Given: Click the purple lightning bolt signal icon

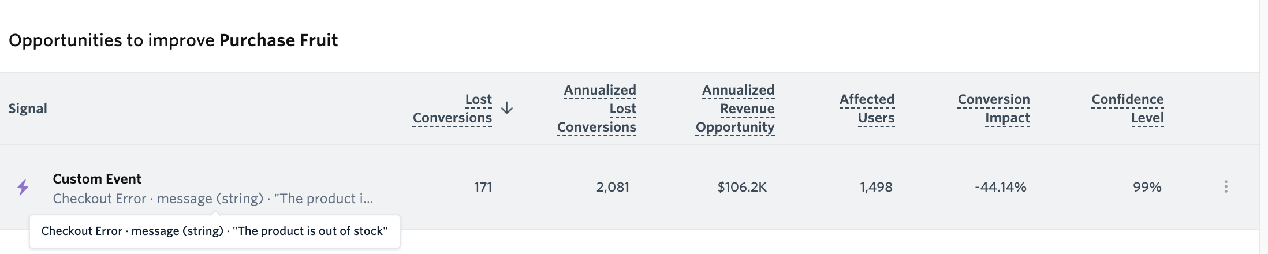Looking at the screenshot, I should tap(23, 187).
